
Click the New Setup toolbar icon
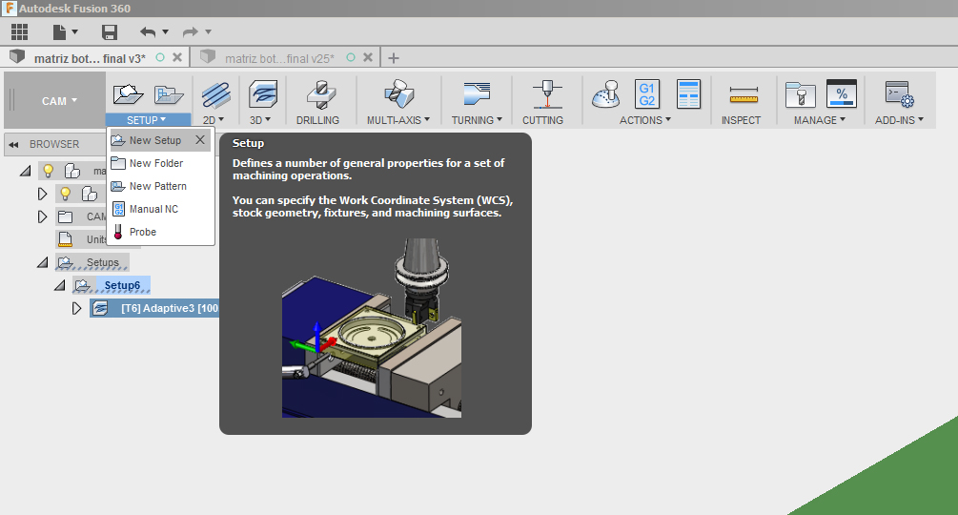coord(128,94)
